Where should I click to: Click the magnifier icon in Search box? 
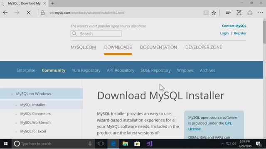tap(74, 34)
